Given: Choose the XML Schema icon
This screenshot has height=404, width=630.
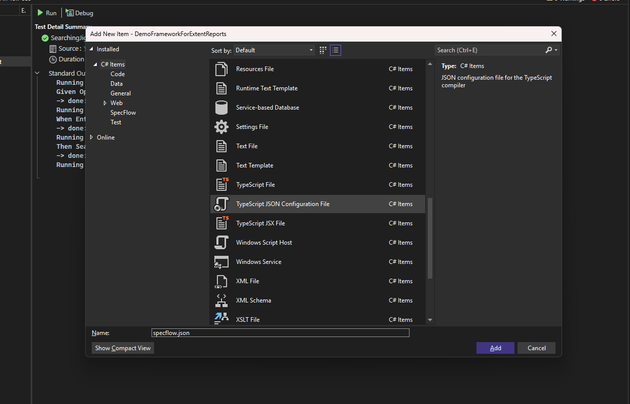Looking at the screenshot, I should pyautogui.click(x=221, y=300).
